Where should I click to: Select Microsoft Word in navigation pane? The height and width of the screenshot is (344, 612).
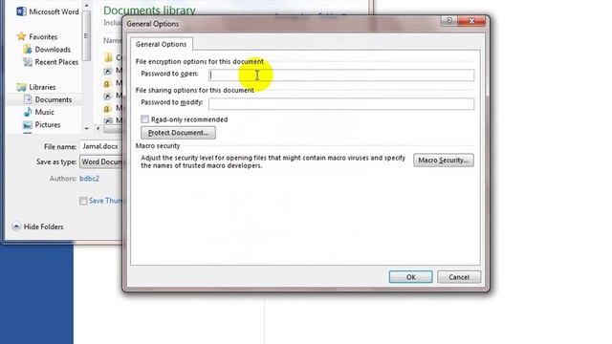coord(54,11)
